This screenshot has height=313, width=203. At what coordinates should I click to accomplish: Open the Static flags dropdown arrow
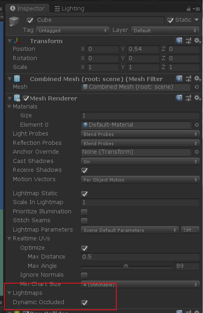(x=197, y=20)
